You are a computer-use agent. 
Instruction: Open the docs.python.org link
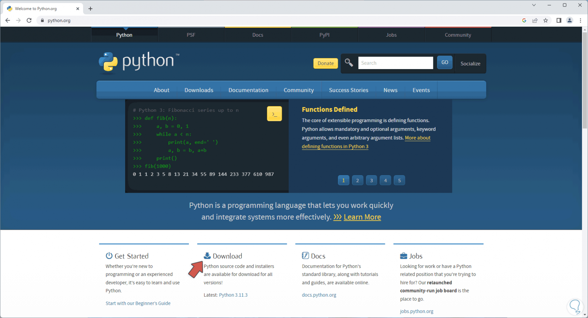[319, 295]
